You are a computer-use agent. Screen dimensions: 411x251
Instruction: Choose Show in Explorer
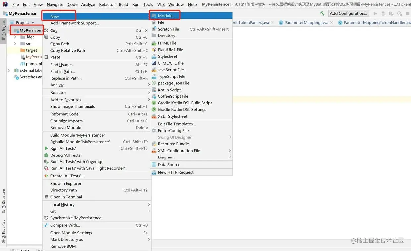97,183
